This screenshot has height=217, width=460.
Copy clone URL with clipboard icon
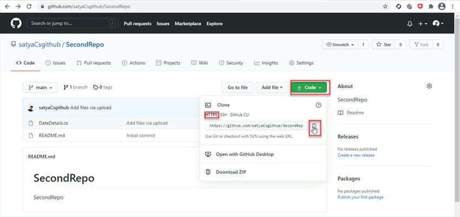tap(314, 126)
